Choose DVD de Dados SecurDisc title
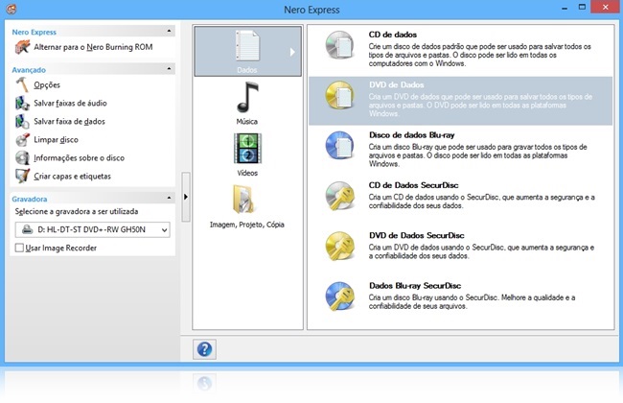This screenshot has height=403, width=623. pos(416,235)
